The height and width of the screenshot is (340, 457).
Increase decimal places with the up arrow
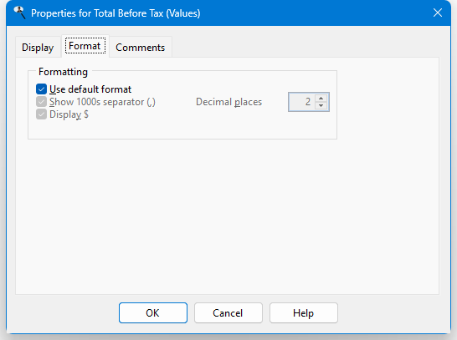click(x=321, y=99)
